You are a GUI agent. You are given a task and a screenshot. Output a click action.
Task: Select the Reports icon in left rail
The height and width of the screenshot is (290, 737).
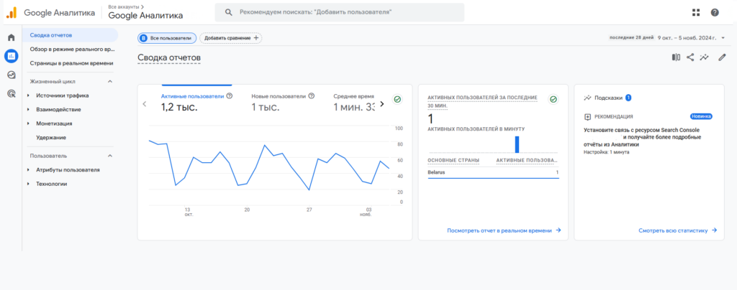[11, 56]
